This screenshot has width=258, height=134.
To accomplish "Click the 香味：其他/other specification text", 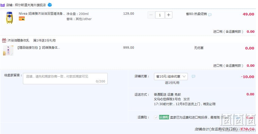I will [79, 19].
